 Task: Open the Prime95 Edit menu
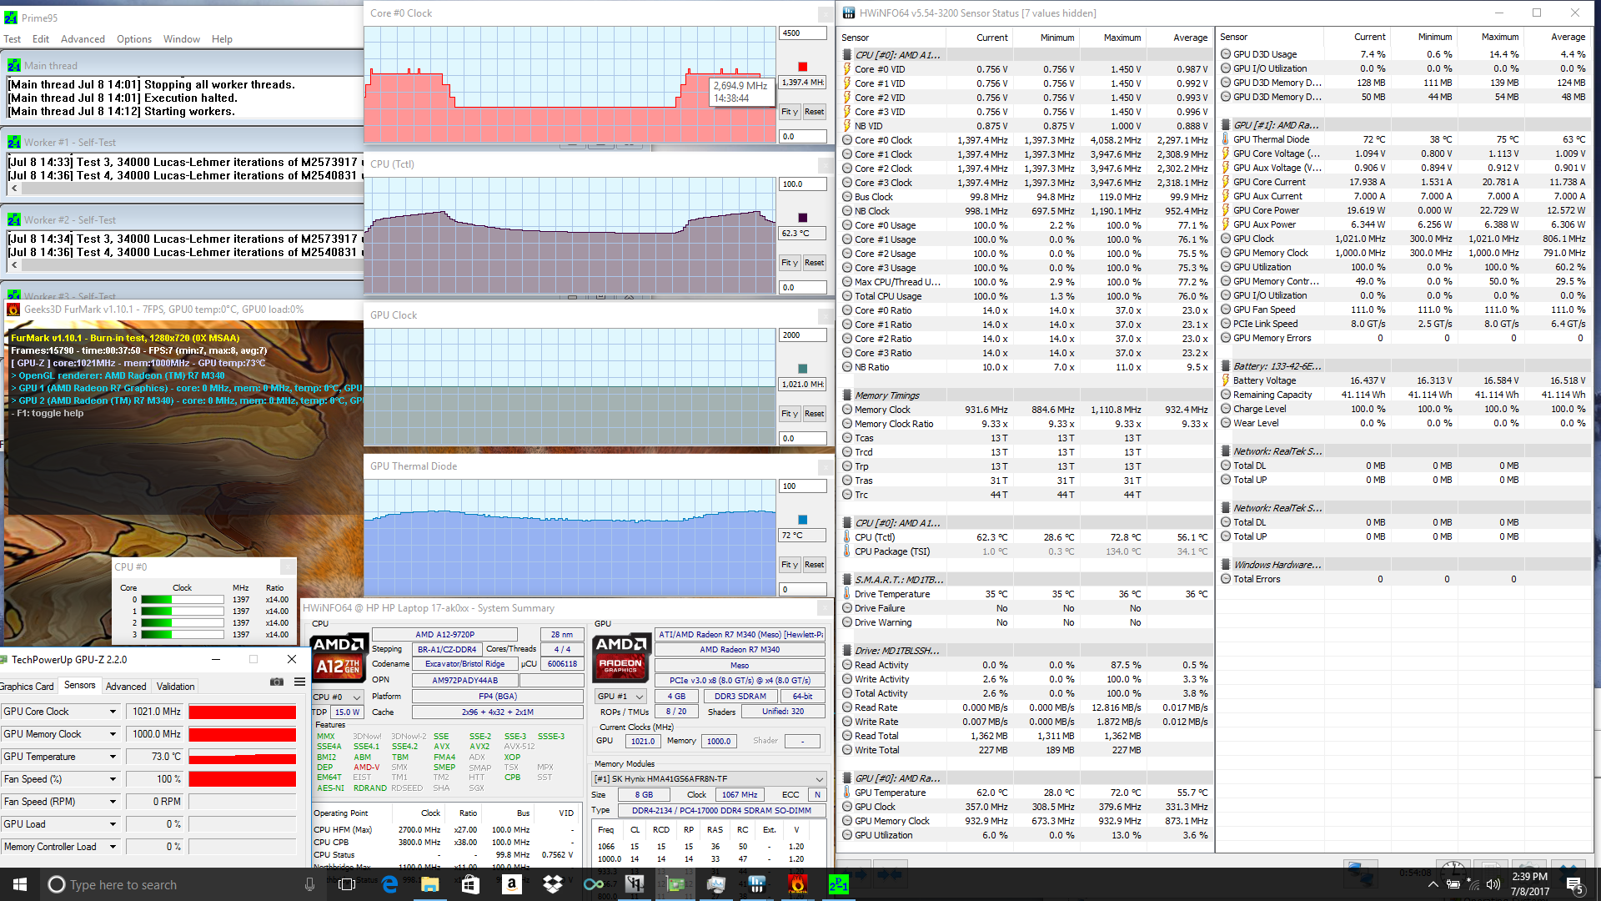(41, 39)
